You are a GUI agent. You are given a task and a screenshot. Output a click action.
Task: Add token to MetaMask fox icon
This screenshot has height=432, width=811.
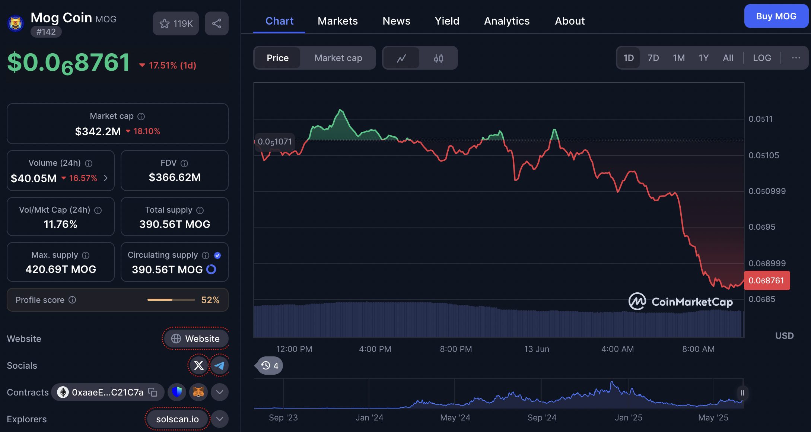(198, 392)
